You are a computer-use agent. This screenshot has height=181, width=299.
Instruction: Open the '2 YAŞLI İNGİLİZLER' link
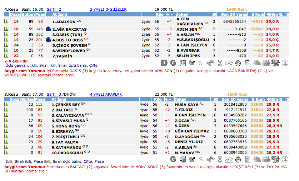pyautogui.click(x=108, y=9)
